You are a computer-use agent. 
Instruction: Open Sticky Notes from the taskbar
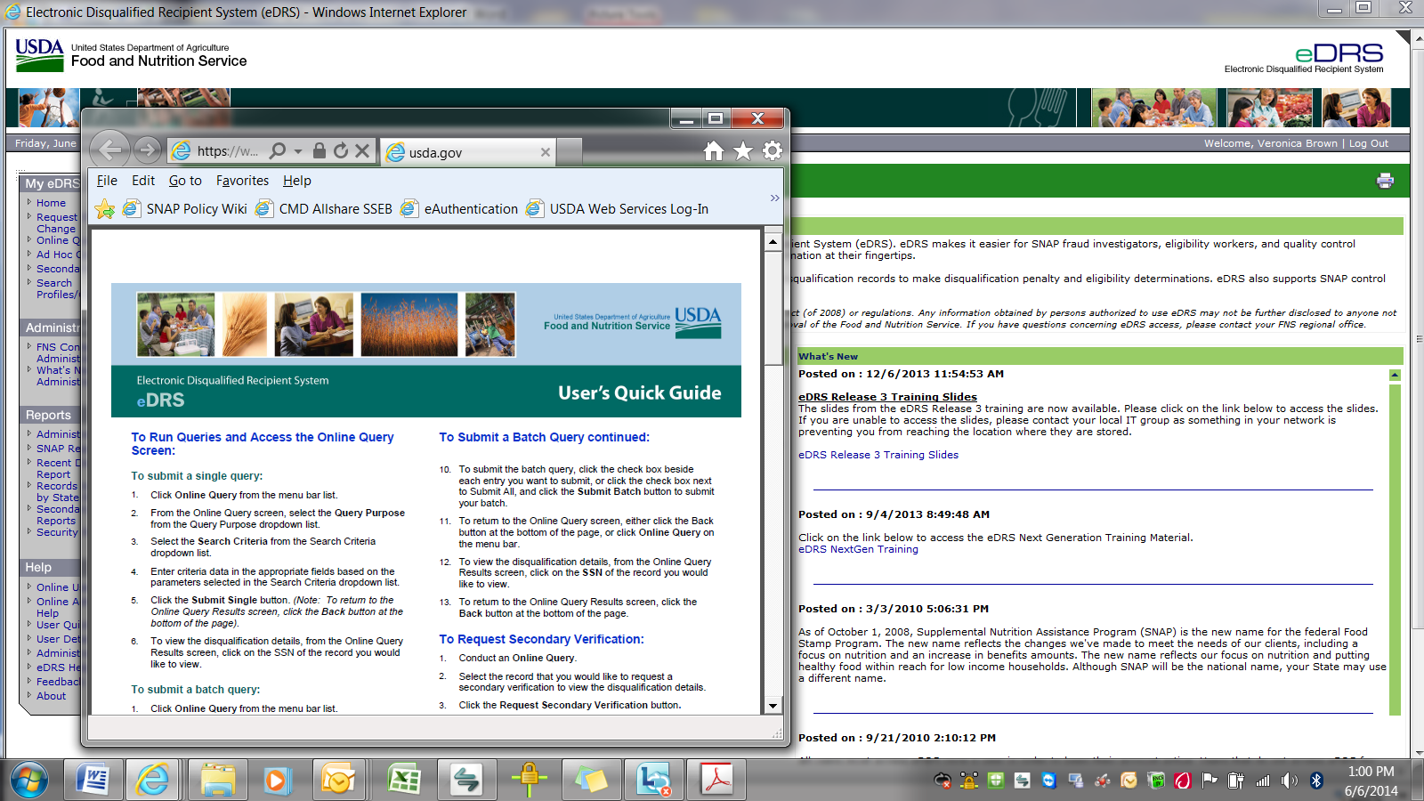coord(591,781)
